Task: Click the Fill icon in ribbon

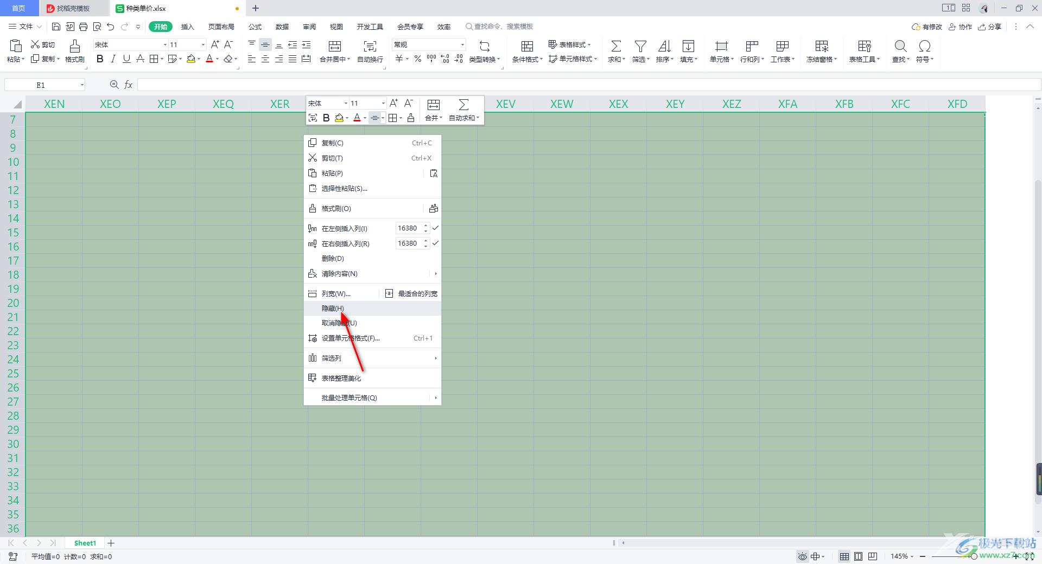Action: pos(688,46)
